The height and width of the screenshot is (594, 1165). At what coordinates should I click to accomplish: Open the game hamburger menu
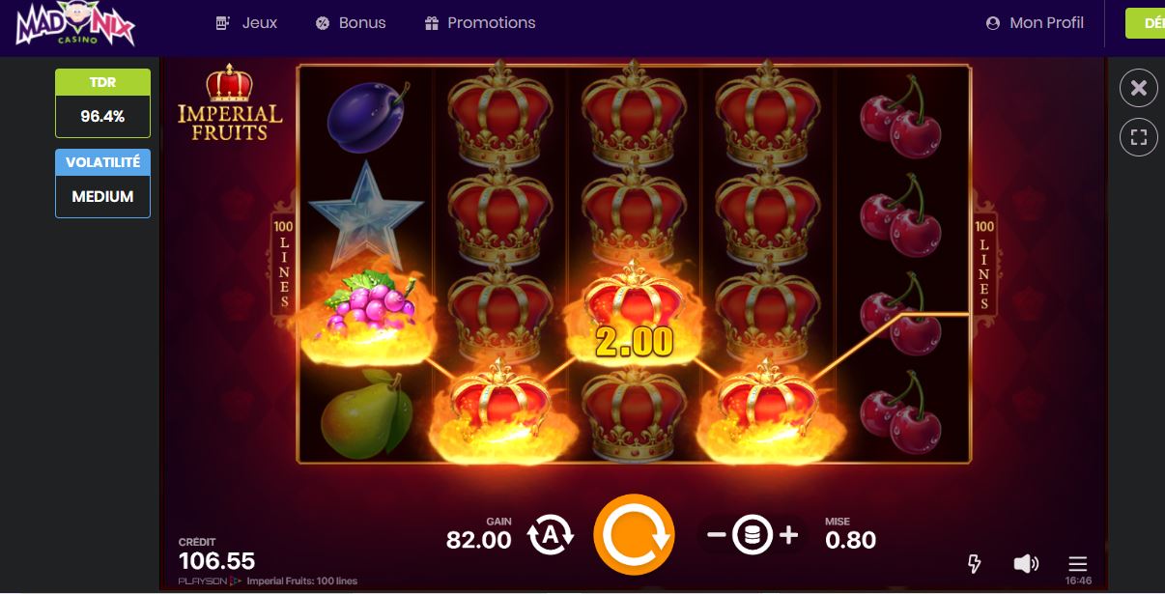pos(1078,562)
